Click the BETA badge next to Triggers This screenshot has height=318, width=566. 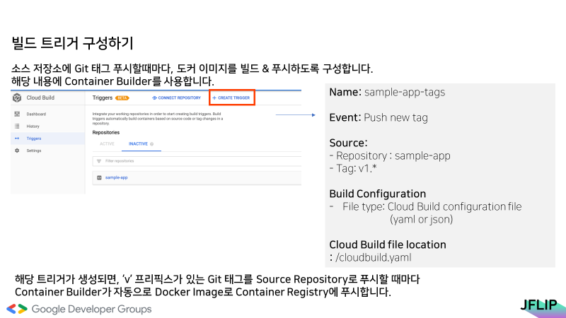tap(122, 98)
